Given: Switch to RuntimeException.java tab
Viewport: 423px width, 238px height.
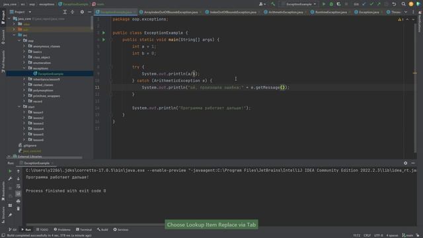Looking at the screenshot, I should pyautogui.click(x=331, y=12).
